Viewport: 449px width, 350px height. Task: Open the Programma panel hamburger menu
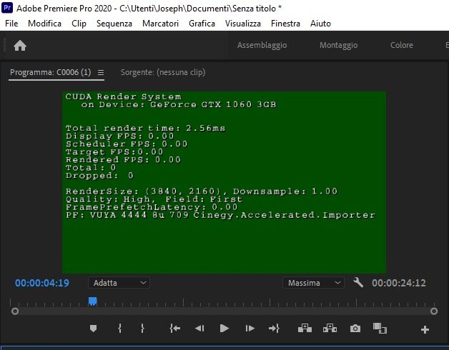click(101, 73)
